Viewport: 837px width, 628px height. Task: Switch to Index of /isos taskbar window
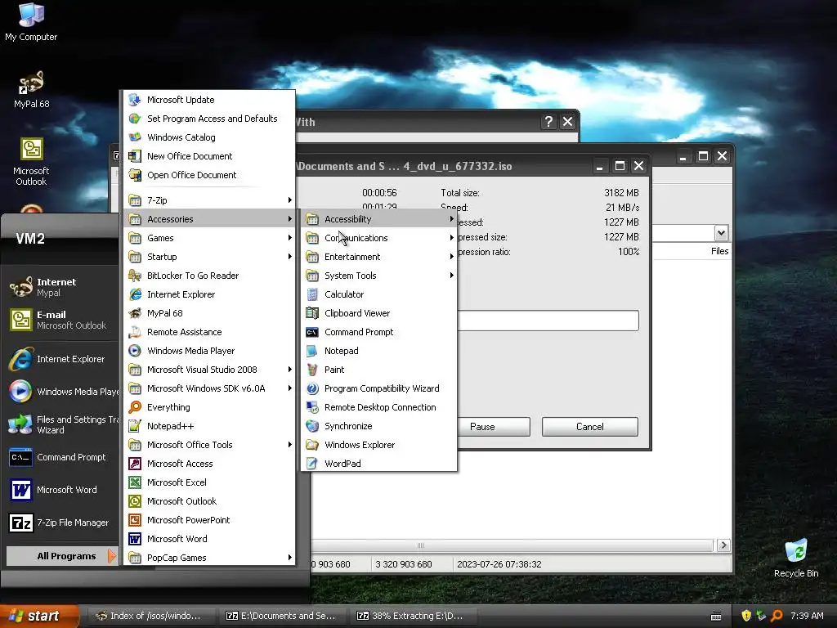click(151, 616)
